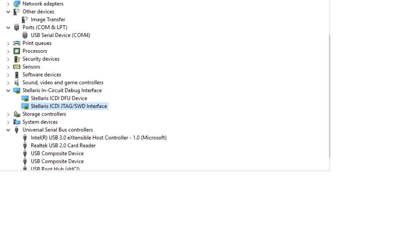Click the Processors chip icon
The image size is (405, 227).
(17, 51)
